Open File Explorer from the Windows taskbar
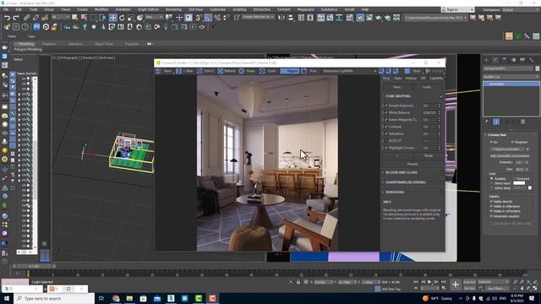This screenshot has width=541, height=304. click(129, 298)
